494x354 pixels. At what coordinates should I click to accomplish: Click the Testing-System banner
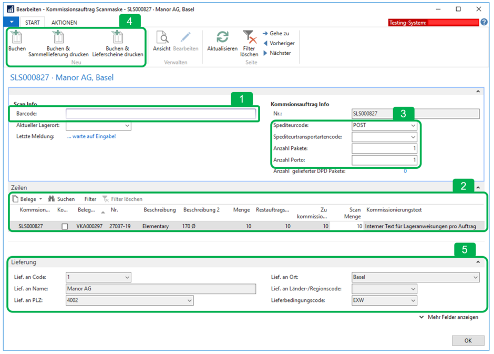[434, 23]
